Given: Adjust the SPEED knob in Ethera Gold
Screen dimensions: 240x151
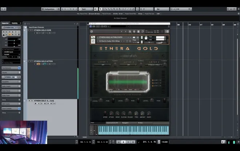Looking at the screenshot, I should pyautogui.click(x=105, y=113).
